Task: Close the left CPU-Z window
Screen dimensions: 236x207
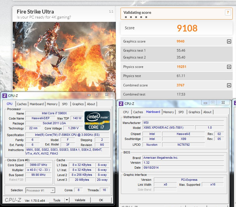Action: 106,95
